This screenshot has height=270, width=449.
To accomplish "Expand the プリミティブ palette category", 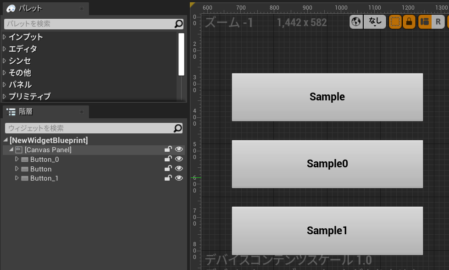I will [4, 96].
